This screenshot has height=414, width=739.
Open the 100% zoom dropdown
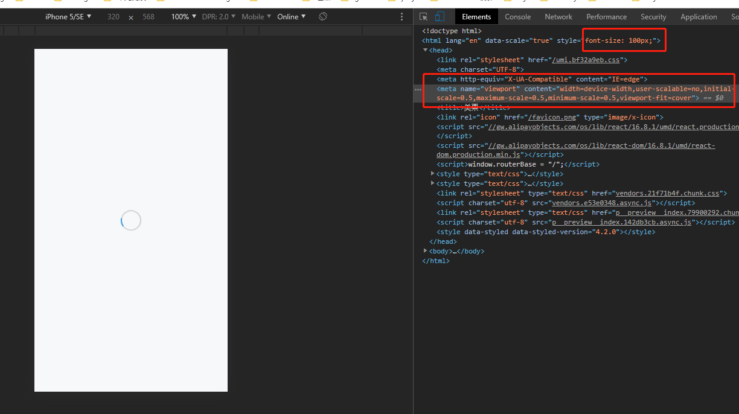[x=184, y=17]
